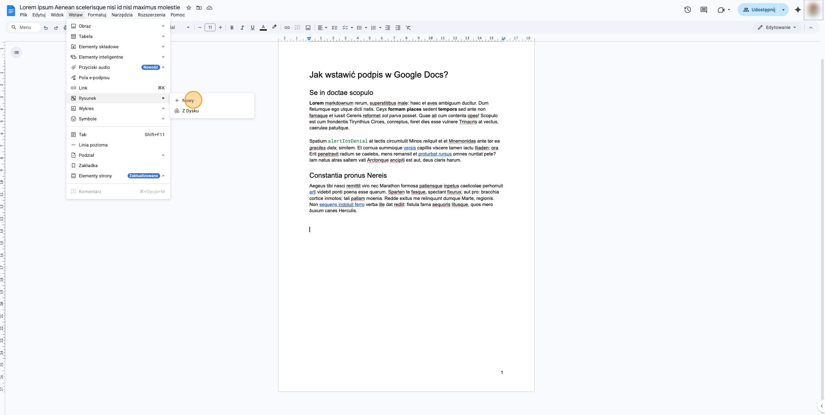Click the decrease indent icon

388,28
